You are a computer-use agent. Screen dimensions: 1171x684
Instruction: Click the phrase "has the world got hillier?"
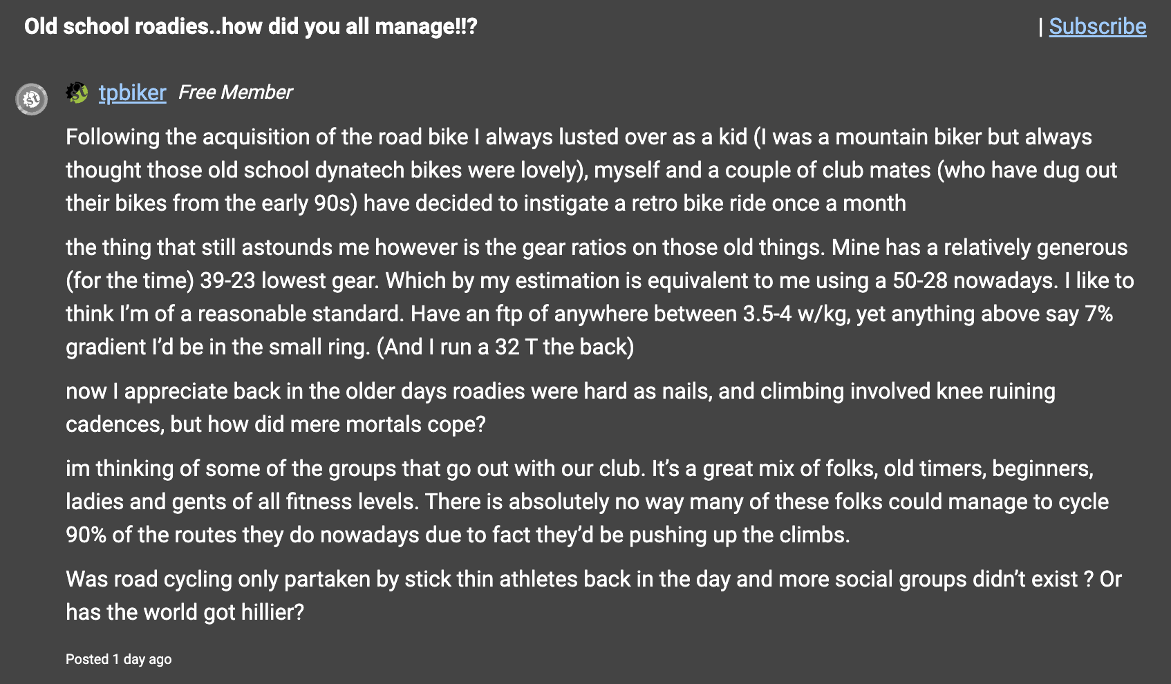185,612
